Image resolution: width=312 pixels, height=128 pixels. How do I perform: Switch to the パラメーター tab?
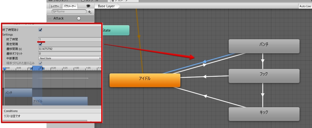[x=70, y=6]
